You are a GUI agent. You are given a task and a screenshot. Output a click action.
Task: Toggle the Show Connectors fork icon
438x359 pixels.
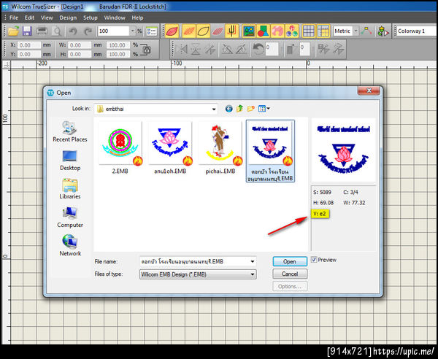(232, 31)
